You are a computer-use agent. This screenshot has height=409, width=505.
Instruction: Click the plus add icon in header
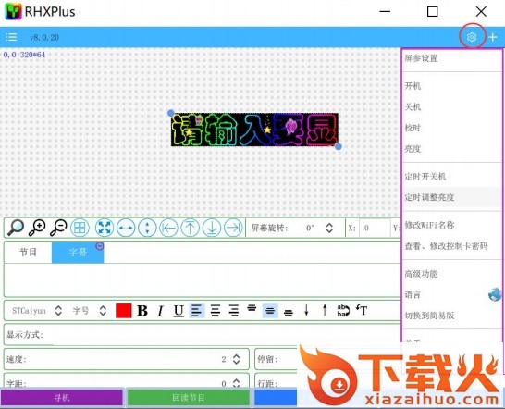(492, 37)
